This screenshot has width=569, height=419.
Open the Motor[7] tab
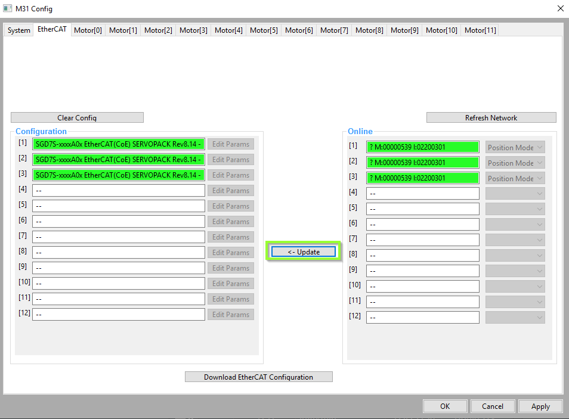click(x=334, y=30)
